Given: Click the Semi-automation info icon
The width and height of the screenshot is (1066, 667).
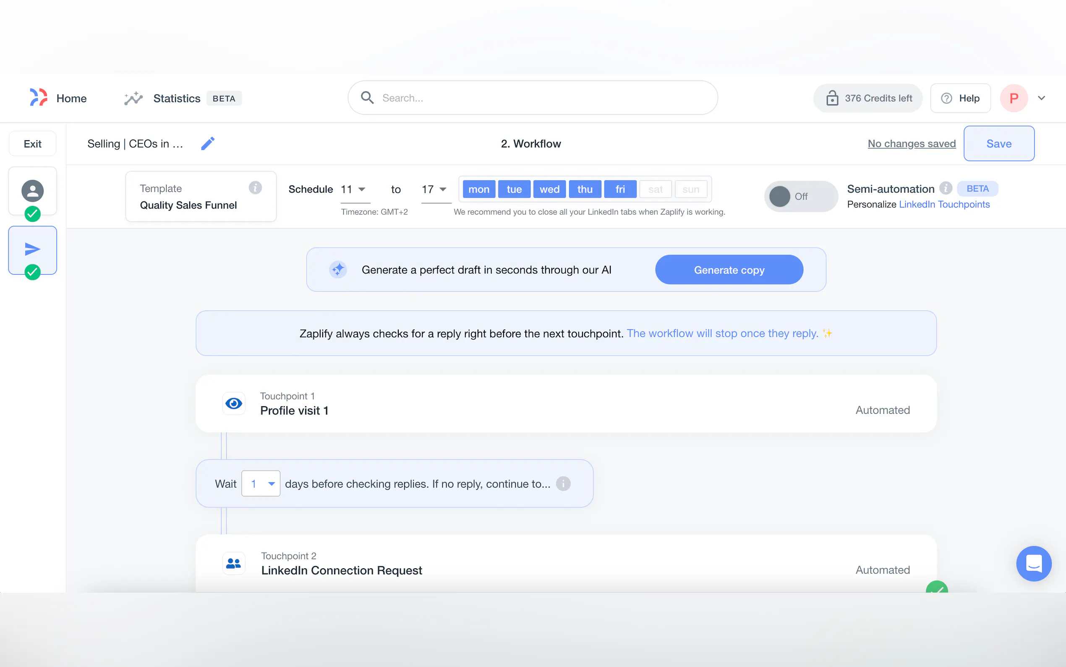Looking at the screenshot, I should [x=945, y=188].
